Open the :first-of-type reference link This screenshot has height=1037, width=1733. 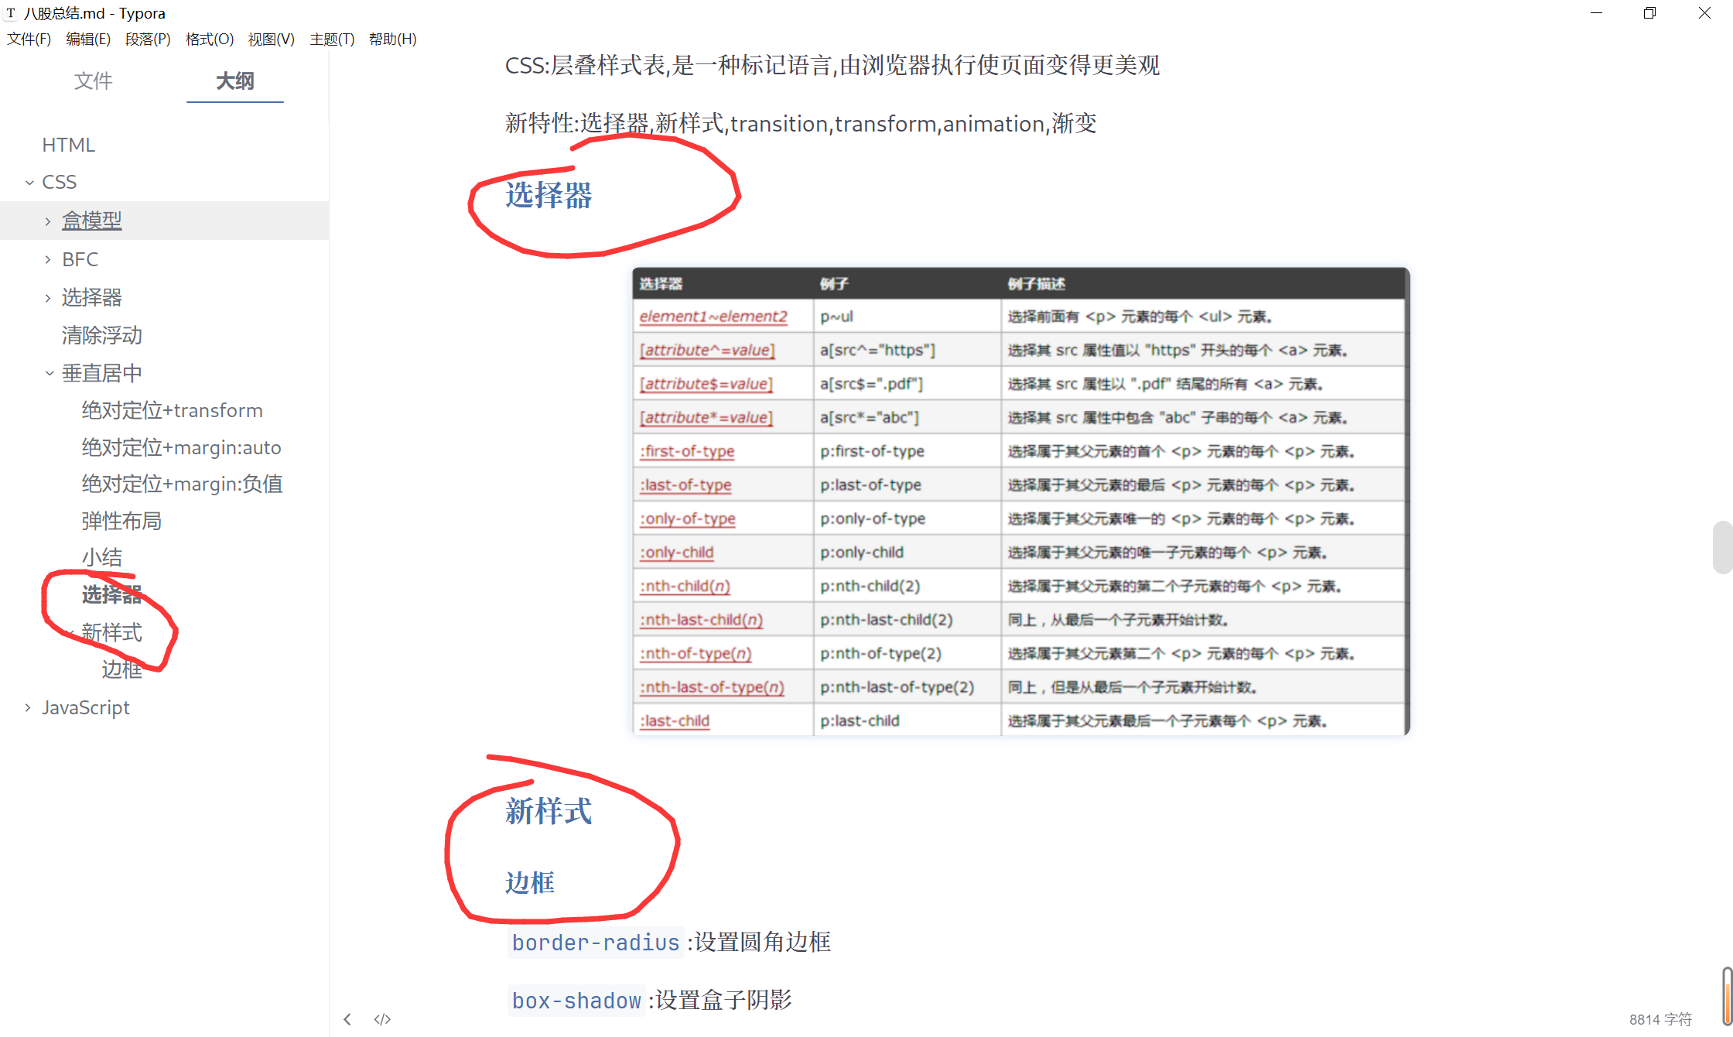687,451
